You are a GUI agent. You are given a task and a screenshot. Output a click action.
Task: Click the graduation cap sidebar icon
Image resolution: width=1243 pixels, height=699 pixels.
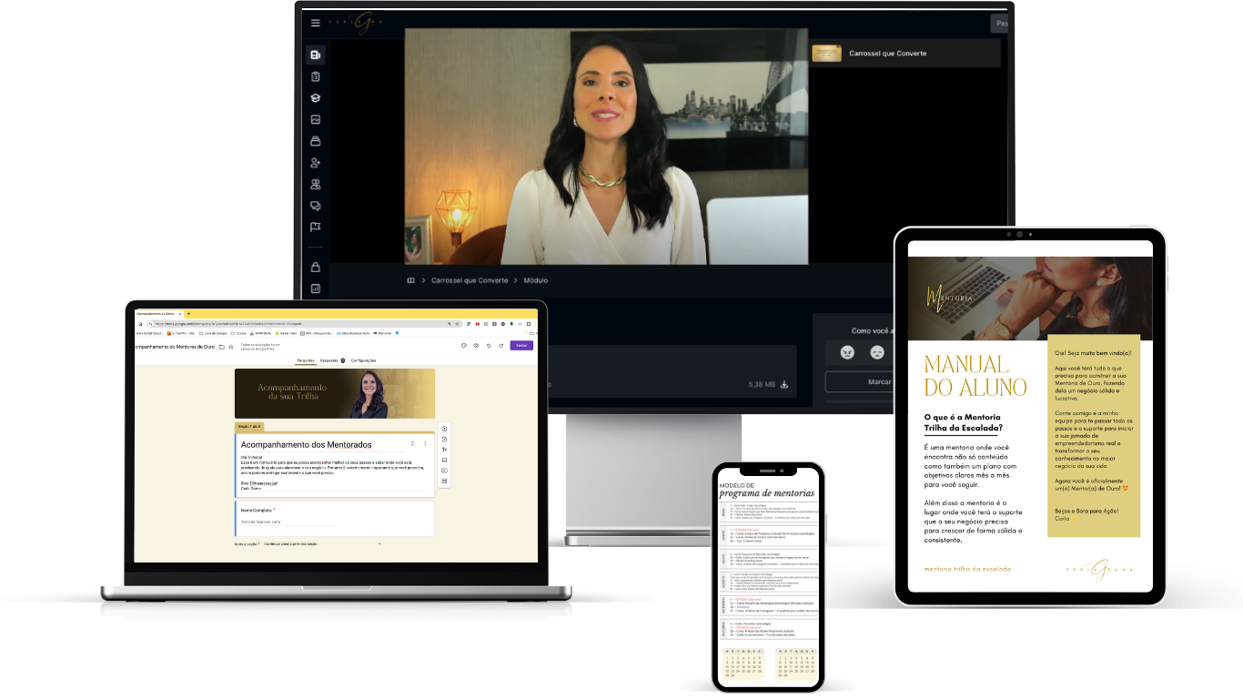(x=316, y=98)
